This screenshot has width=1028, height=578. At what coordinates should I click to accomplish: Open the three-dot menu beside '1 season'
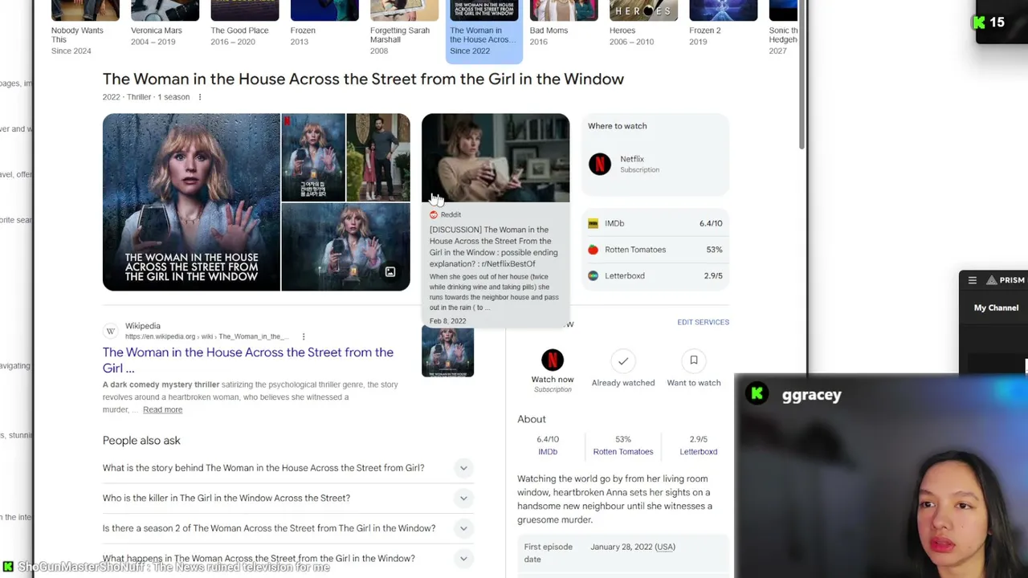point(200,97)
